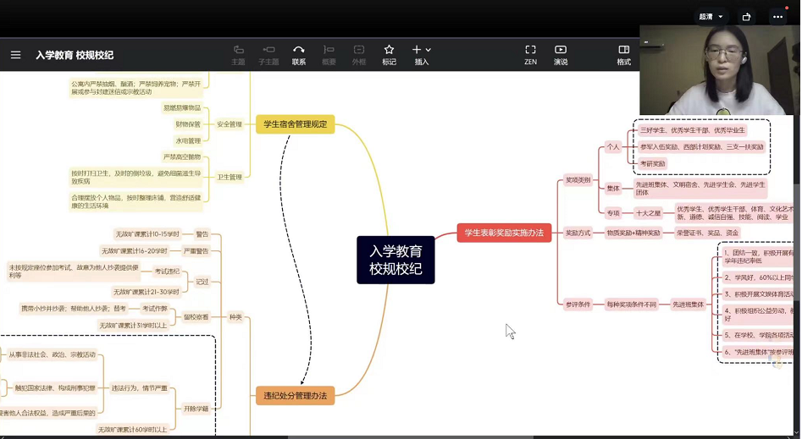
Task: Add a 标记 (Marker) star icon
Action: [x=389, y=54]
